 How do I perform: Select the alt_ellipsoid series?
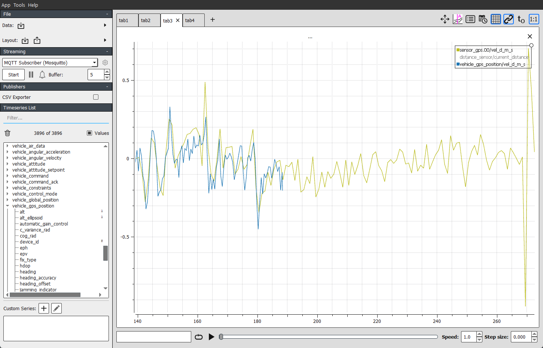(31, 218)
